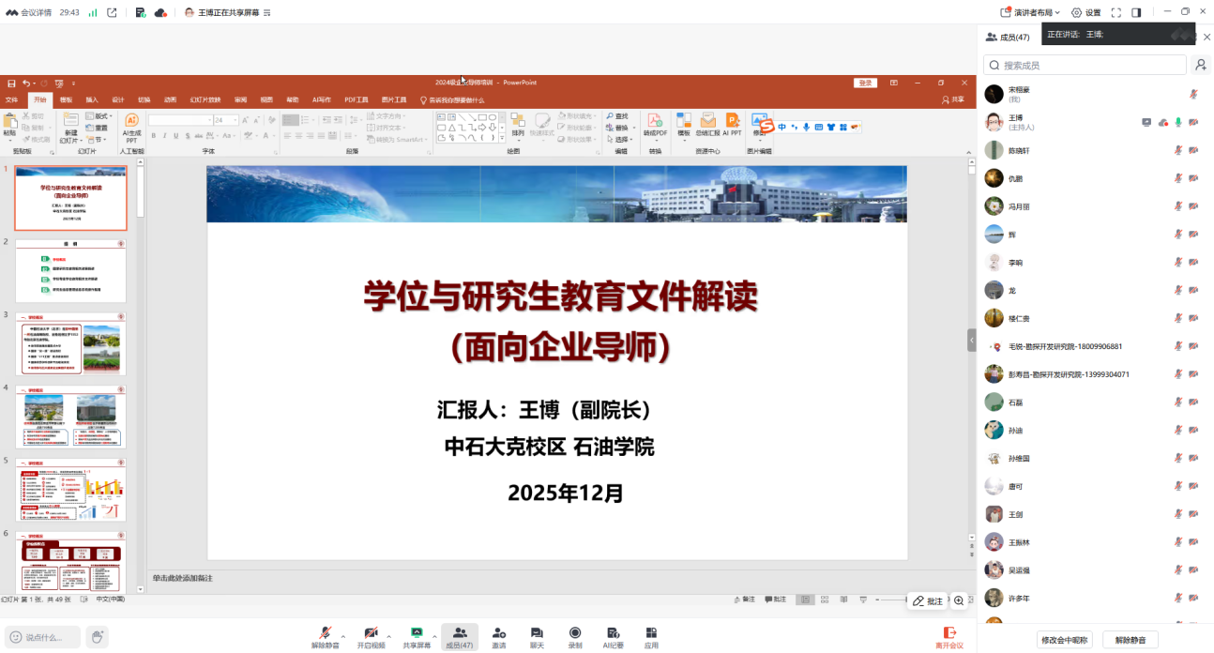Viewport: 1214px width, 653px height.
Task: Open AI纪要 meeting notes icon
Action: (613, 634)
